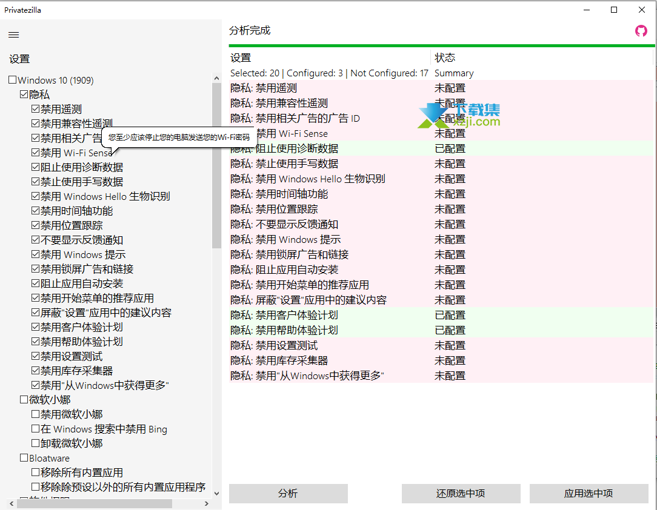Check the Bloatware group checkbox
Image resolution: width=657 pixels, height=510 pixels.
click(24, 458)
